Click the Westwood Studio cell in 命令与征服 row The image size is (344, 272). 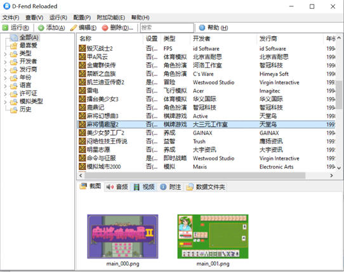coord(213,158)
